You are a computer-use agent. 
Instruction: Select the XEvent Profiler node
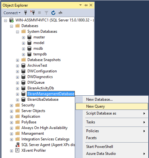[33, 150]
